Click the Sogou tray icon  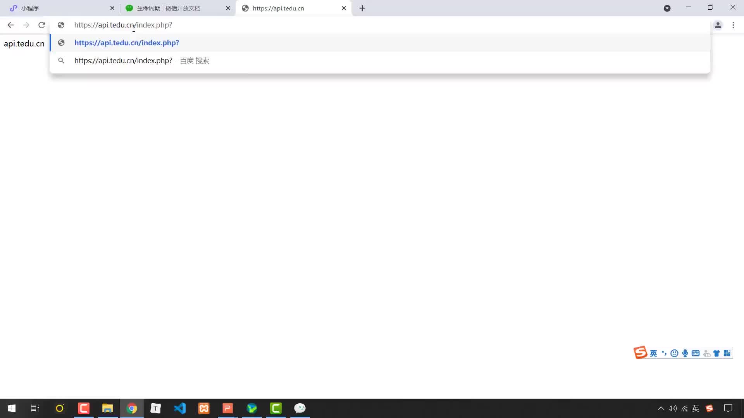(710, 408)
